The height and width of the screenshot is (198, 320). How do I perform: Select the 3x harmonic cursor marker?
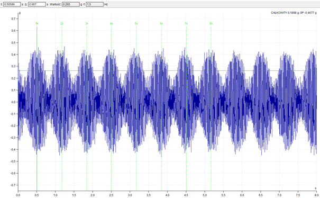(87, 23)
